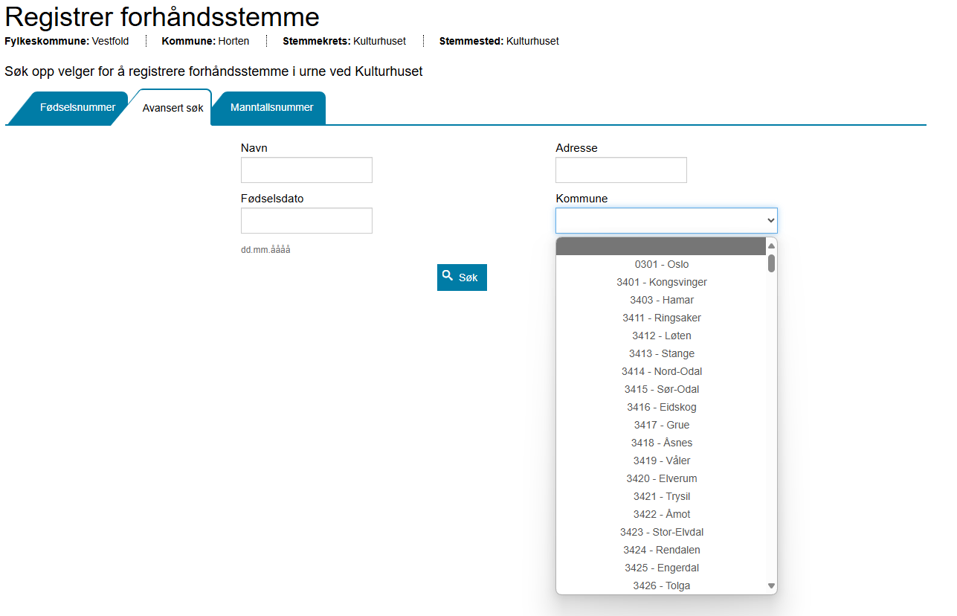Select 3420 - Elverum municipality
This screenshot has height=616, width=957.
pyautogui.click(x=661, y=478)
